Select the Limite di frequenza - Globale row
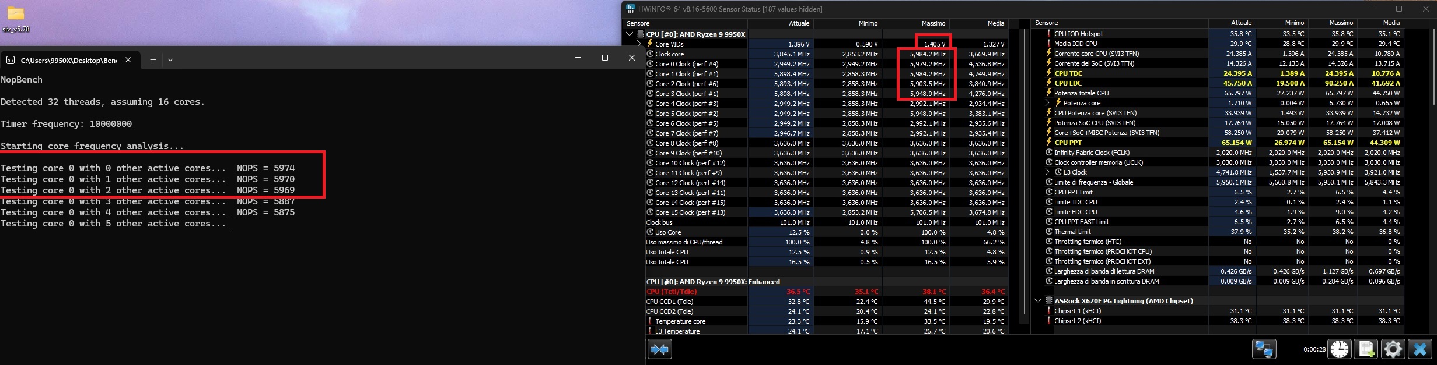The image size is (1437, 365). [x=1224, y=182]
